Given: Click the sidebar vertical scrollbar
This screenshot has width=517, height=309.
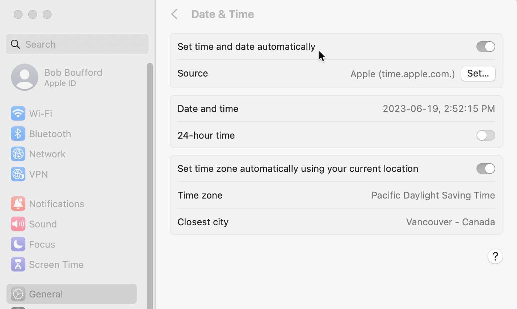Looking at the screenshot, I should point(150,186).
